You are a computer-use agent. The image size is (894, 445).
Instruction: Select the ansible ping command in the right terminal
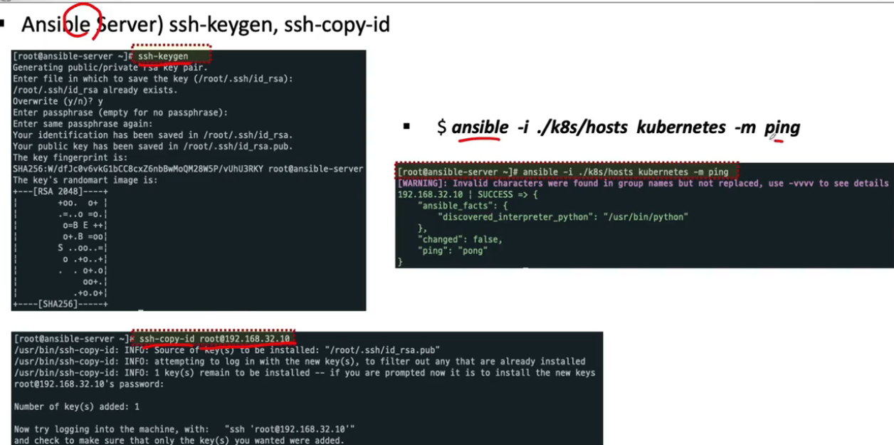627,172
